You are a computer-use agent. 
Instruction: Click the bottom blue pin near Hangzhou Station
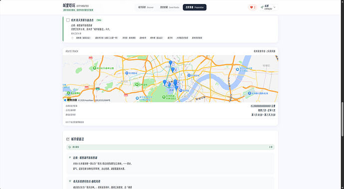176,88
